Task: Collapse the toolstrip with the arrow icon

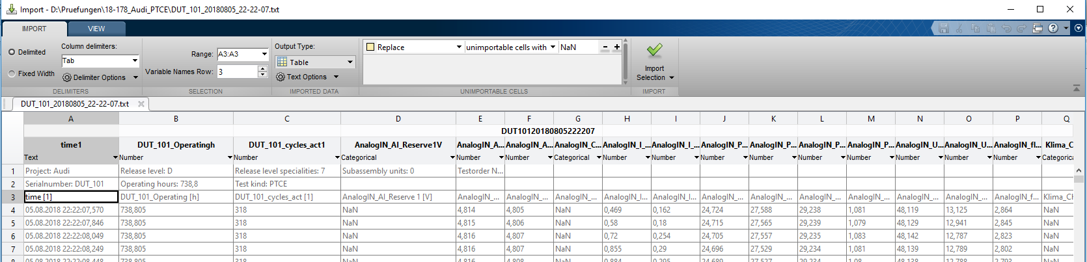Action: click(1077, 87)
